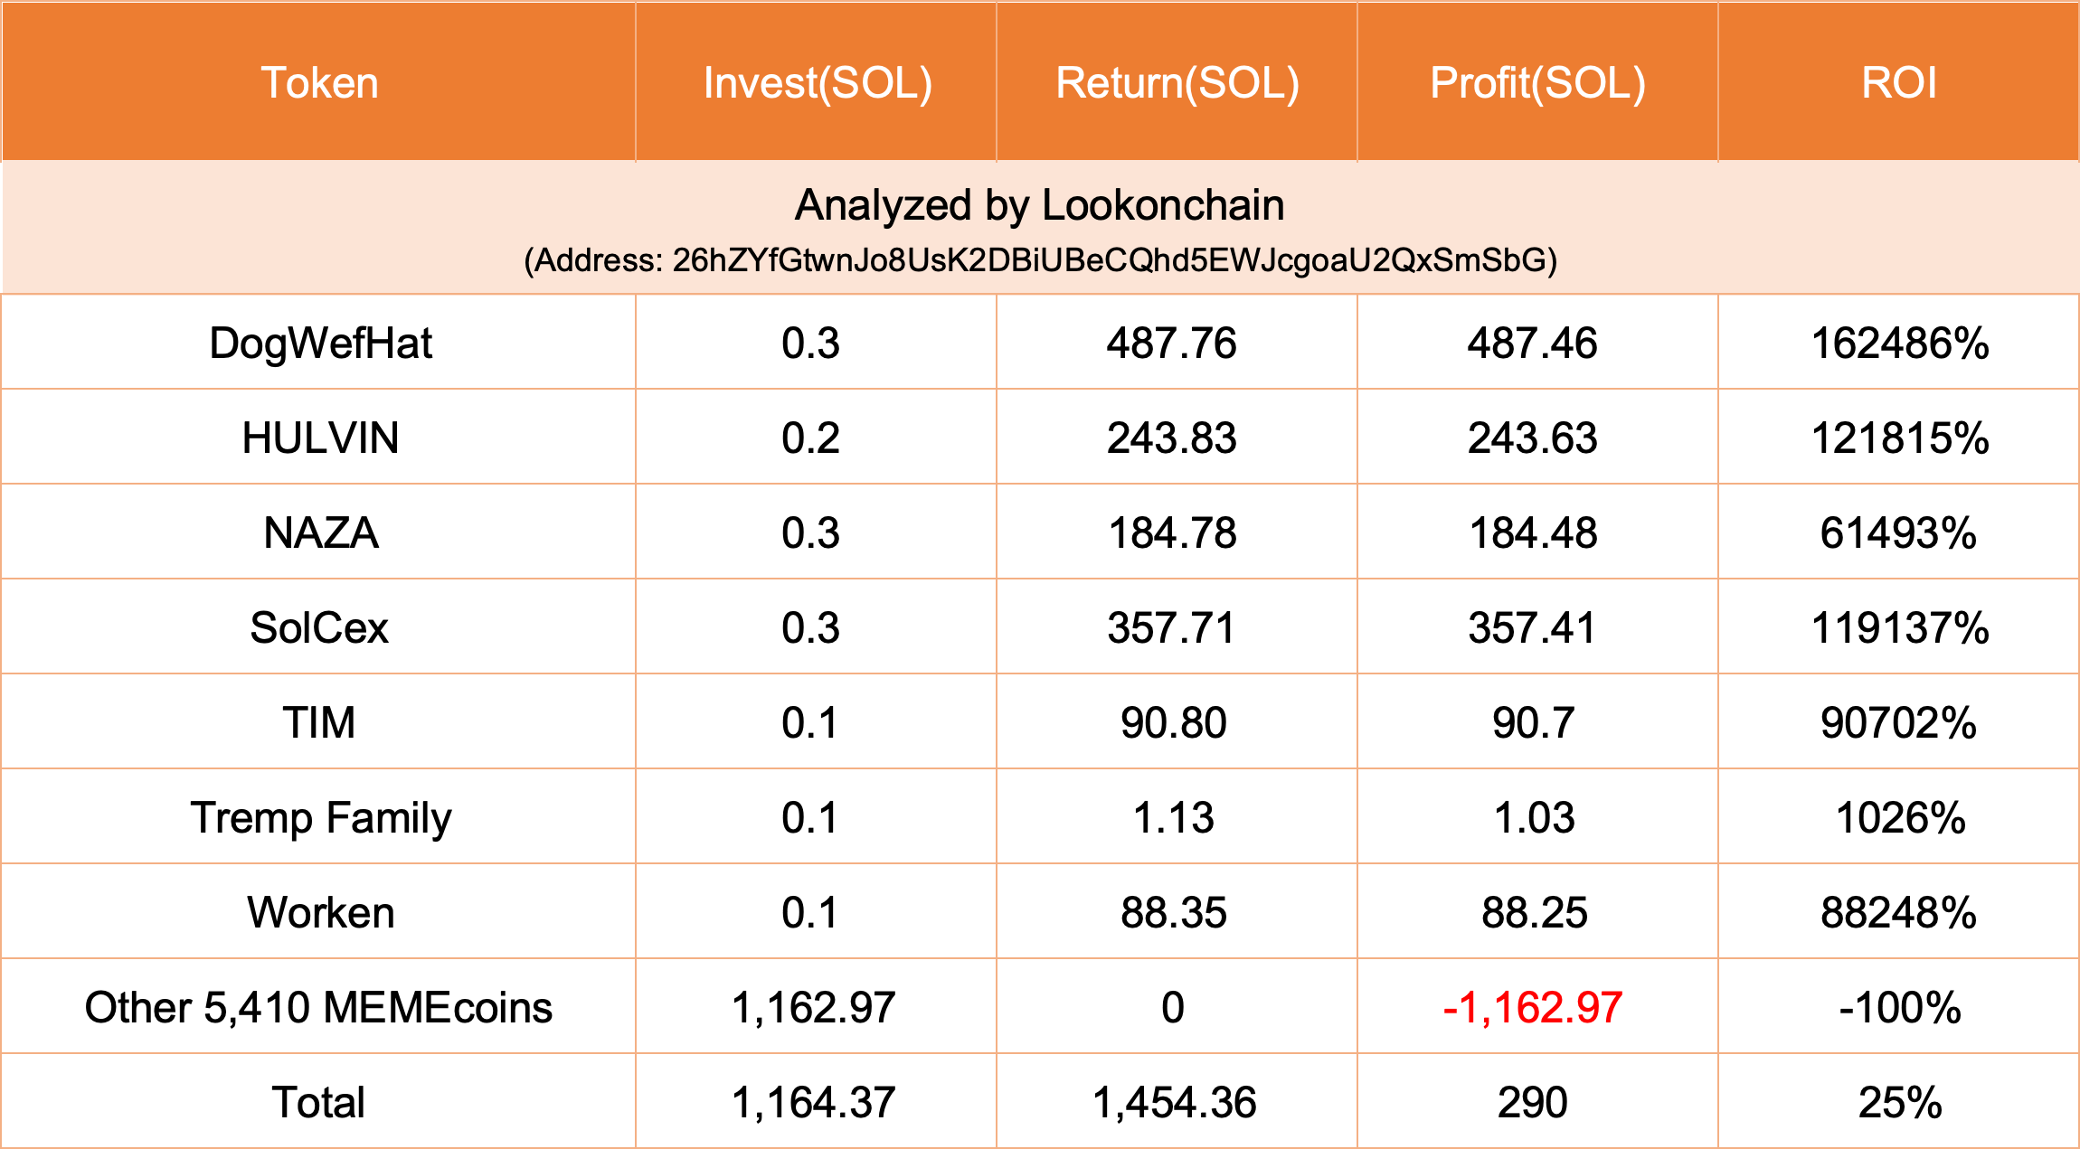Click the Tremp Family row label

(320, 818)
